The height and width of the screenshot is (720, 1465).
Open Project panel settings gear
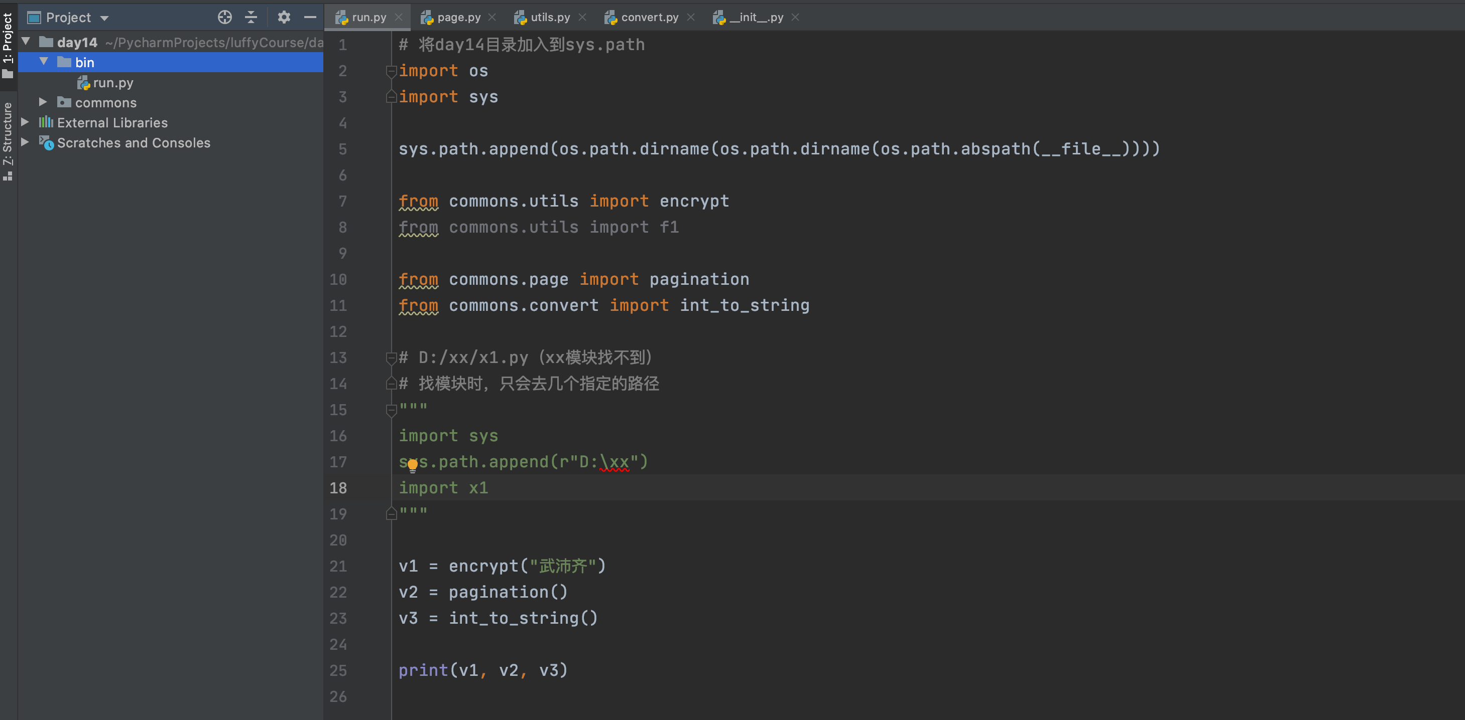(x=284, y=18)
